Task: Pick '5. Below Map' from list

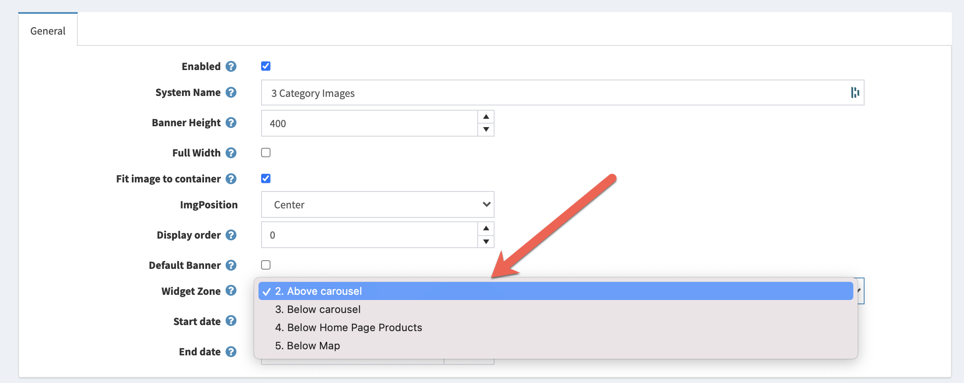Action: (x=307, y=346)
